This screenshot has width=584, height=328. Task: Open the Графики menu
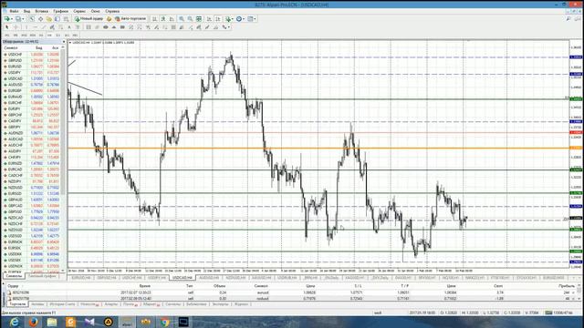point(60,11)
